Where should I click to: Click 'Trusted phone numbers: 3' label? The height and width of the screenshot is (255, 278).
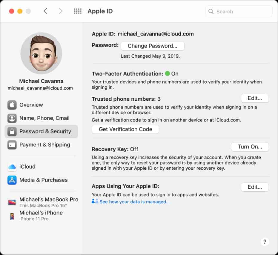pyautogui.click(x=126, y=99)
